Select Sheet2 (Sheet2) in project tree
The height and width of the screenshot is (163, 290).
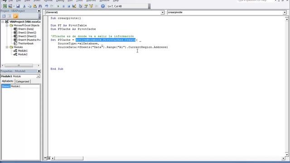[27, 33]
